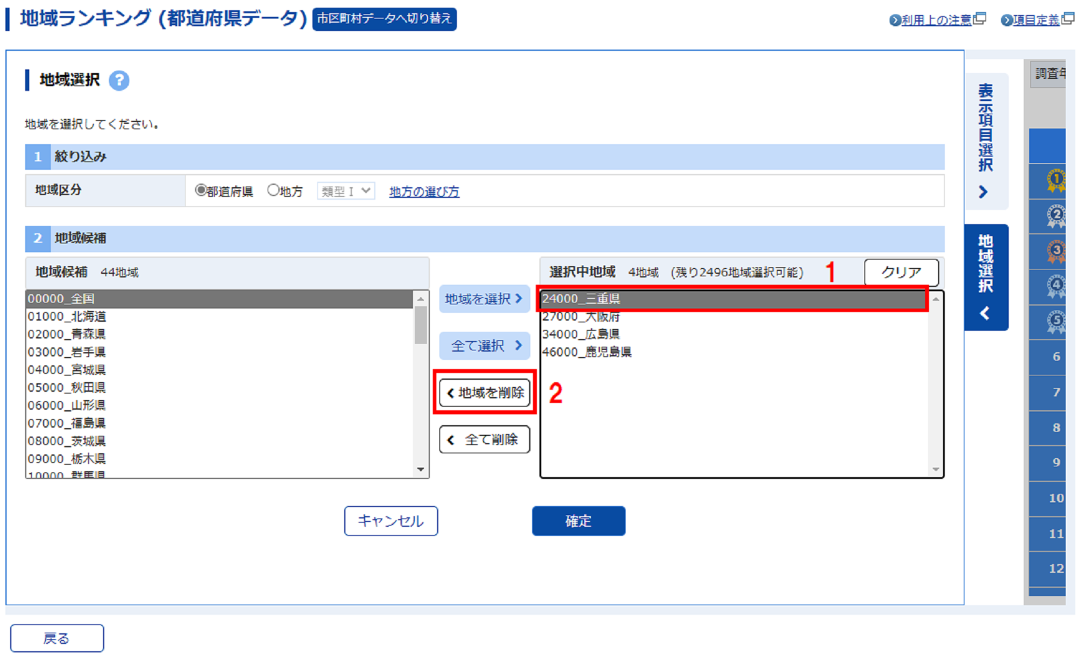Click rank 6 row in ranking

click(1047, 358)
